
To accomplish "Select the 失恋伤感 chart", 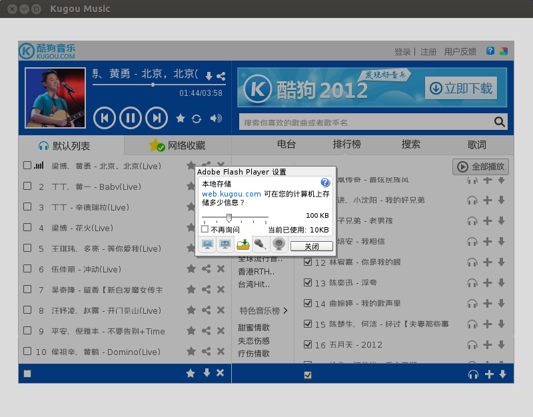I will (254, 340).
